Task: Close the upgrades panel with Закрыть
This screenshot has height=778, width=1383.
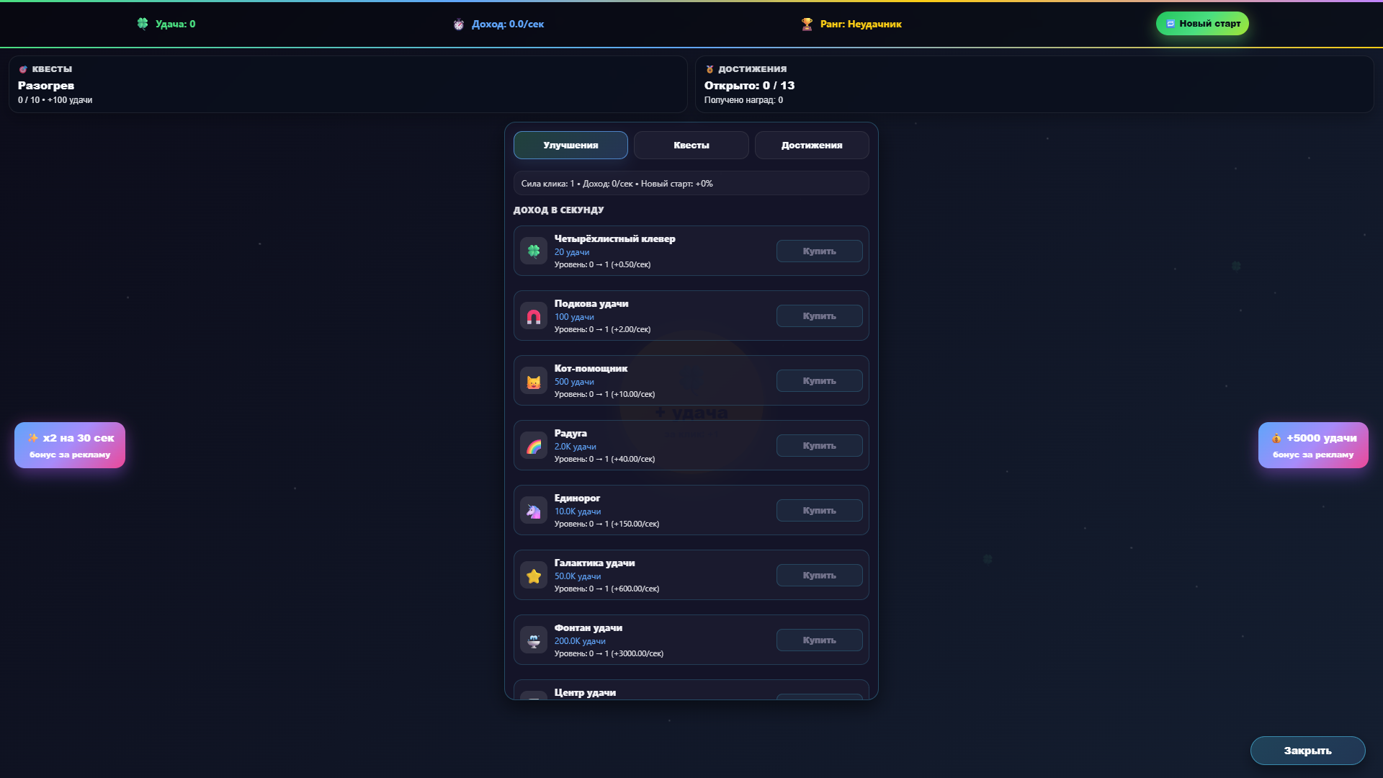Action: (x=1307, y=751)
